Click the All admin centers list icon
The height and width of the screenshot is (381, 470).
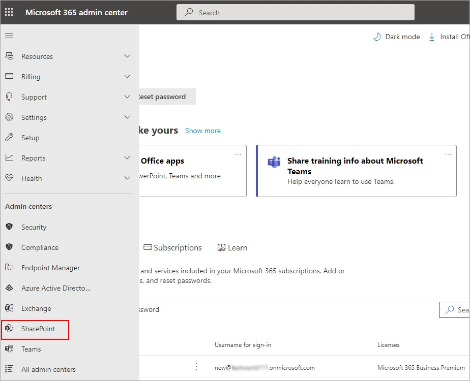click(x=9, y=369)
